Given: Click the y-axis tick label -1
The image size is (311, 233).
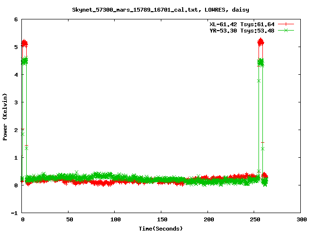Looking at the screenshot, I should pyautogui.click(x=14, y=213).
